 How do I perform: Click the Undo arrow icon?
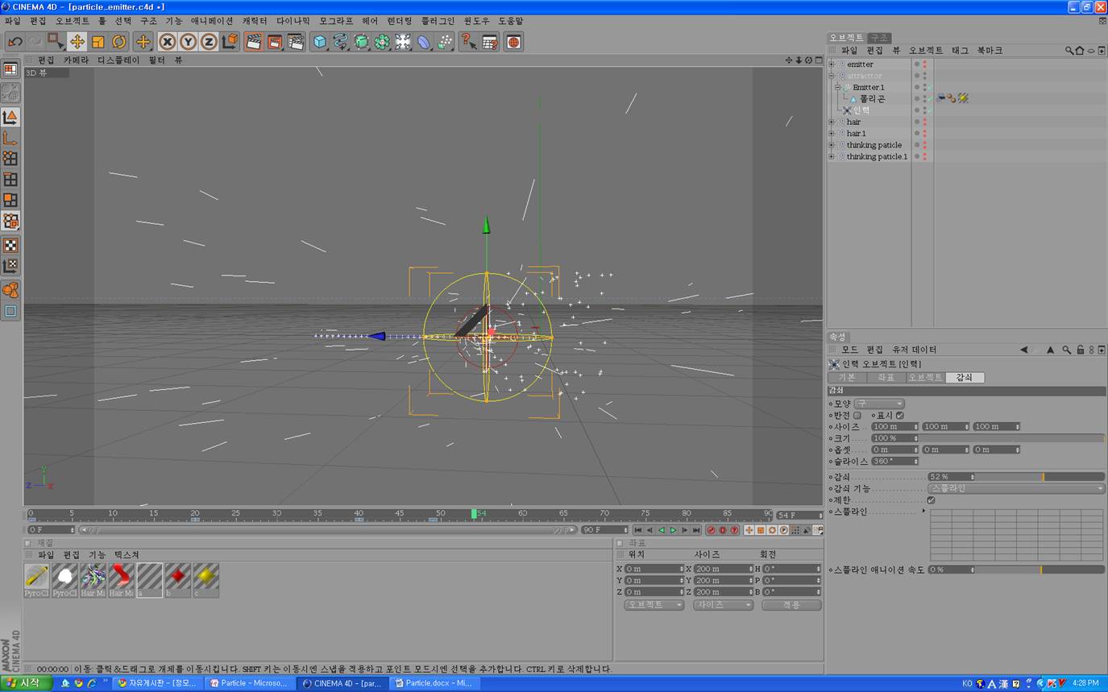pyautogui.click(x=15, y=41)
